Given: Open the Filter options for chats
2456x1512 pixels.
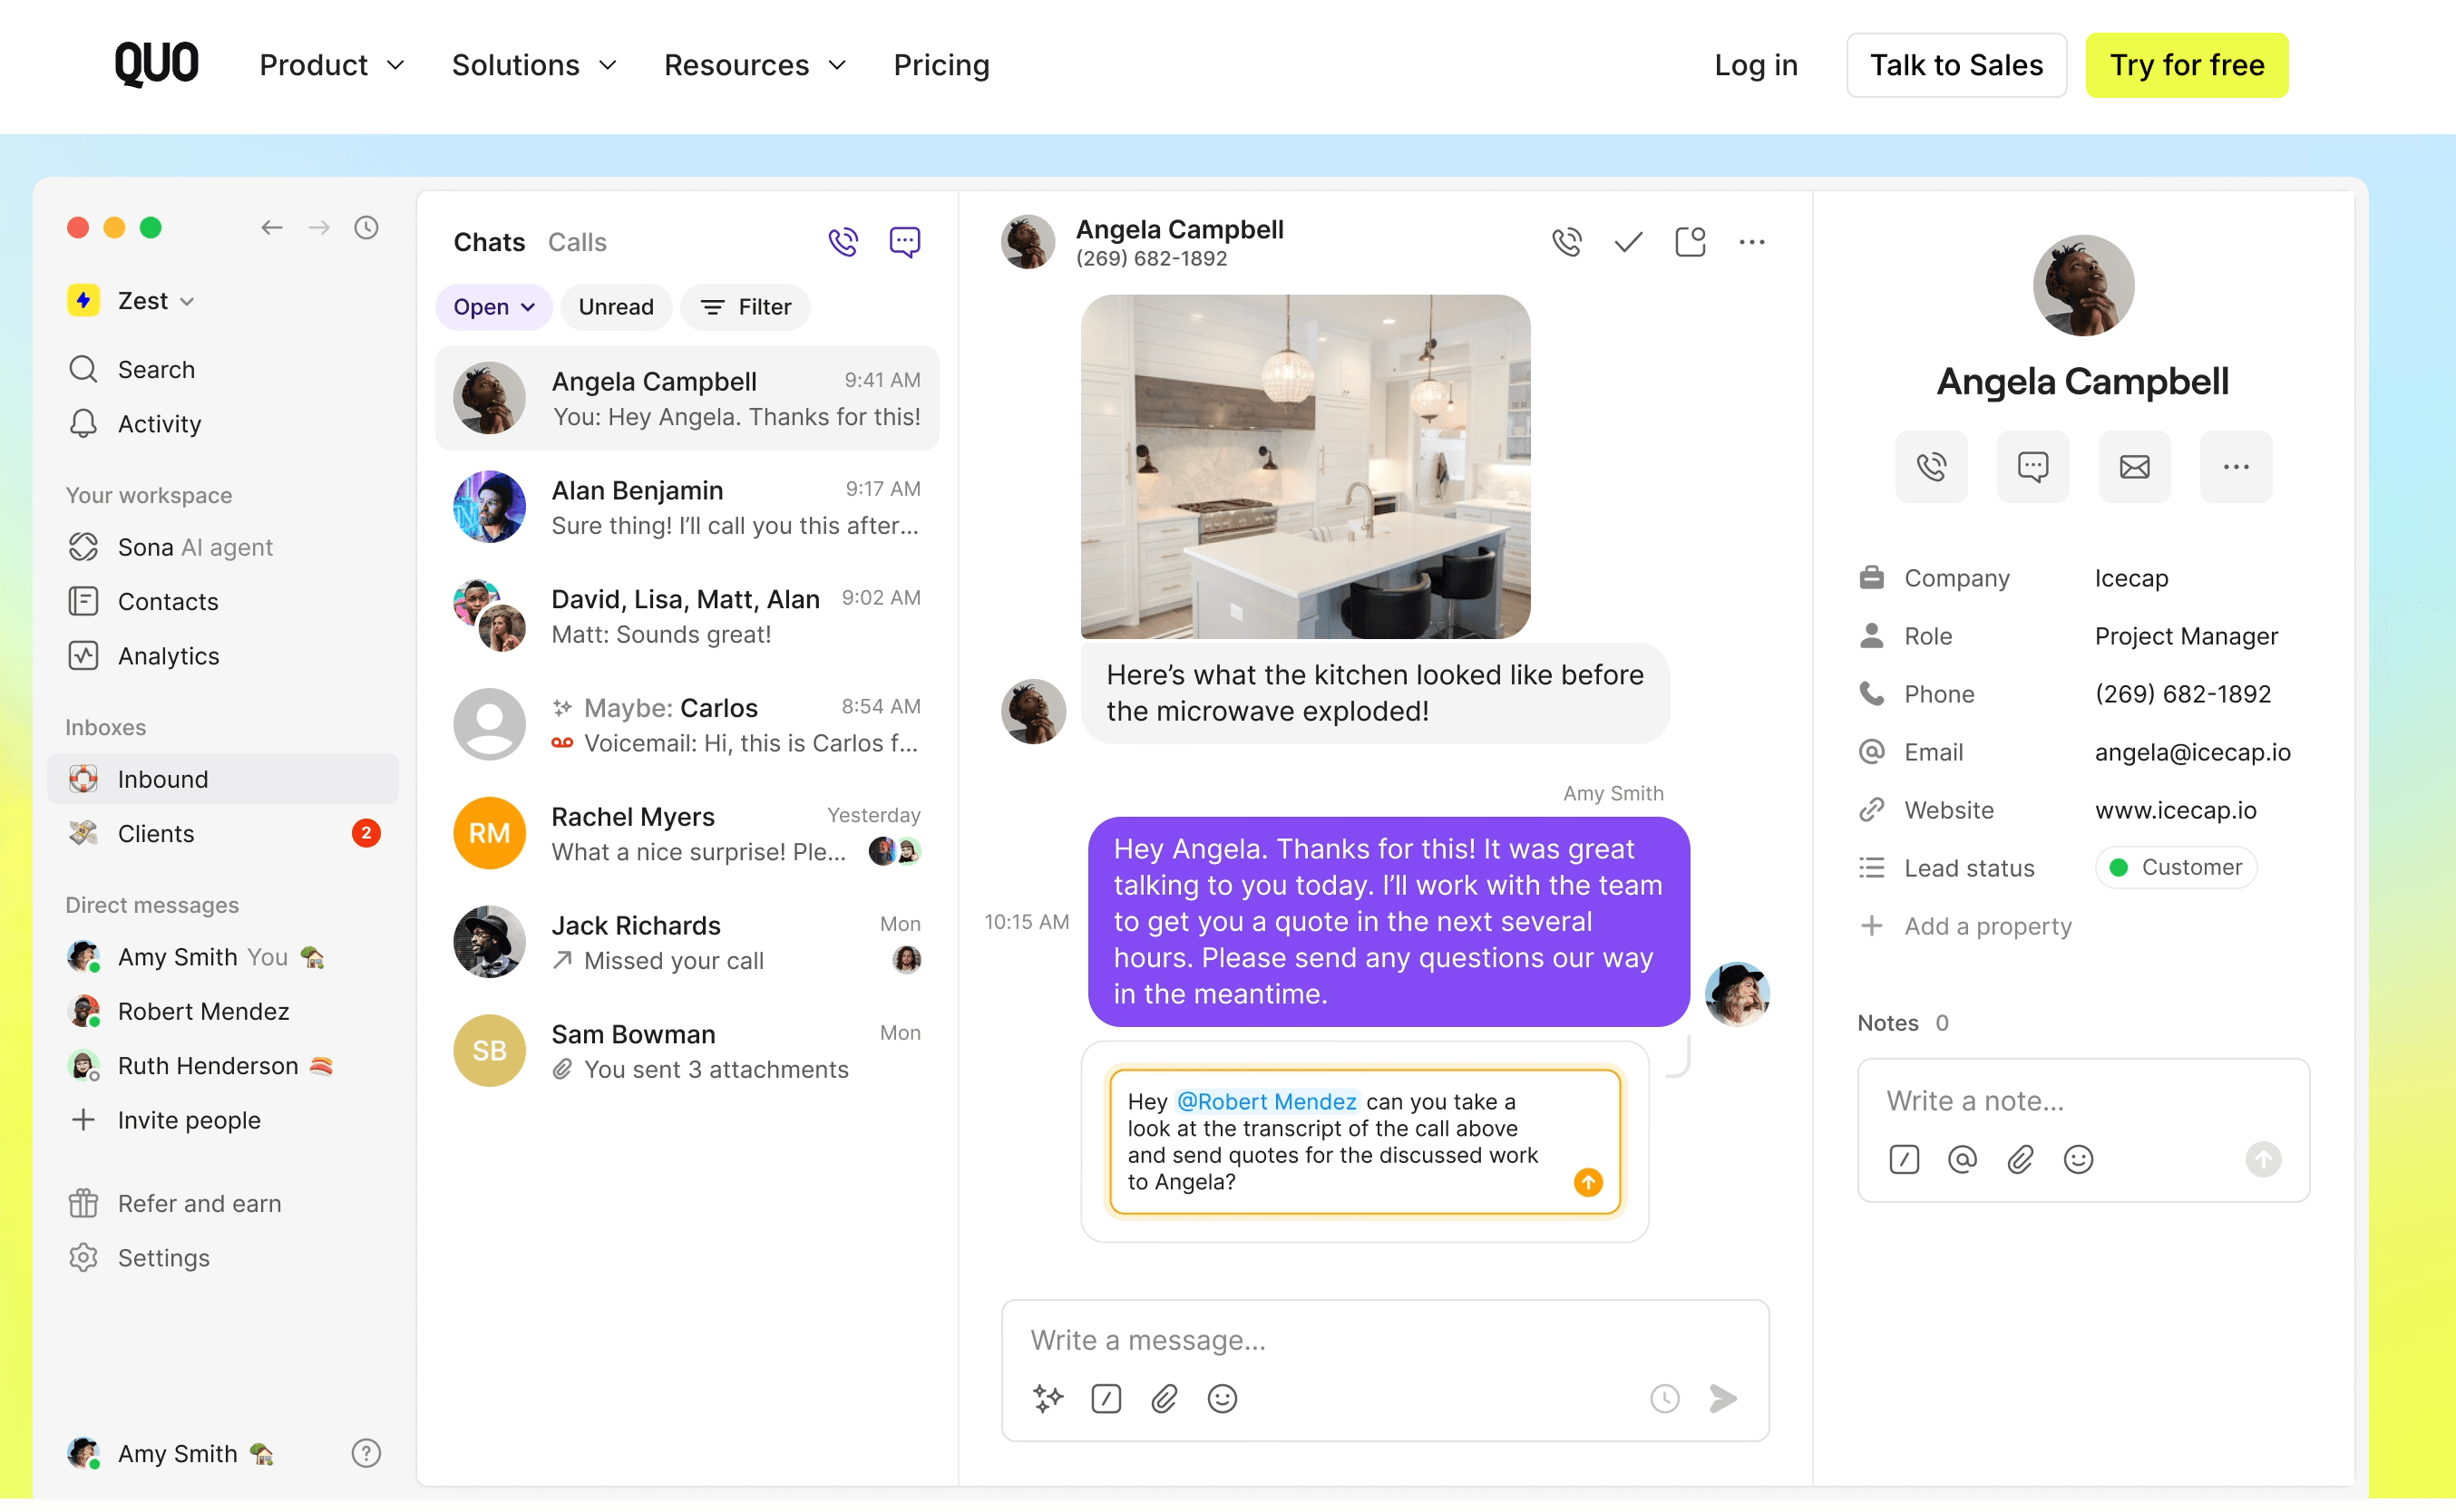Looking at the screenshot, I should [746, 307].
